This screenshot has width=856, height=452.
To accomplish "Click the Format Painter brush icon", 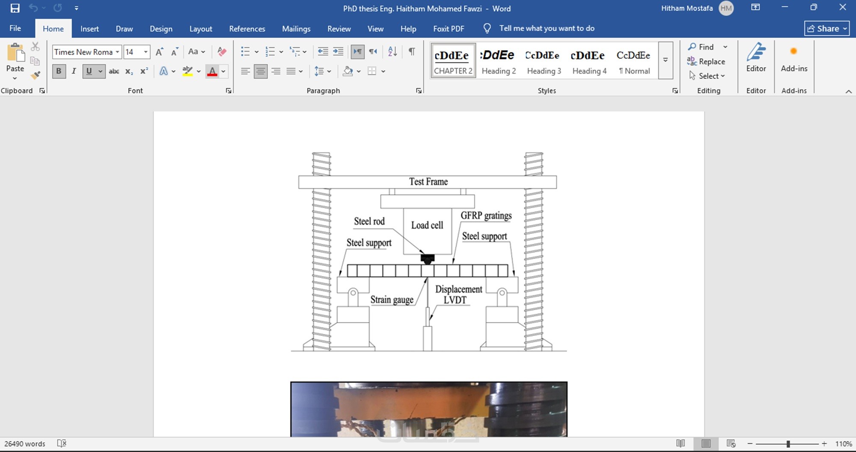I will pyautogui.click(x=36, y=75).
